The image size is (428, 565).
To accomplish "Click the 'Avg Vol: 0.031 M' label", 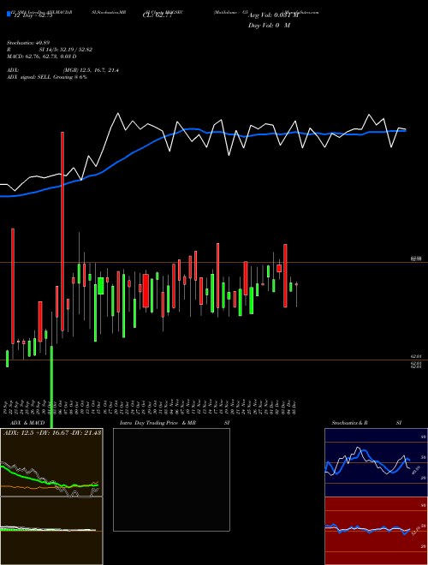I will (273, 15).
